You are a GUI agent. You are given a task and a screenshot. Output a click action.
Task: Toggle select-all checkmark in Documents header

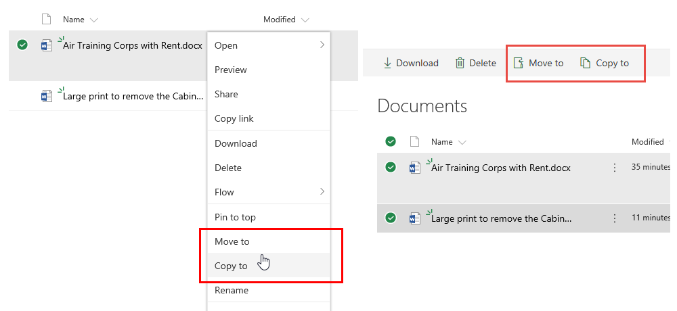390,141
